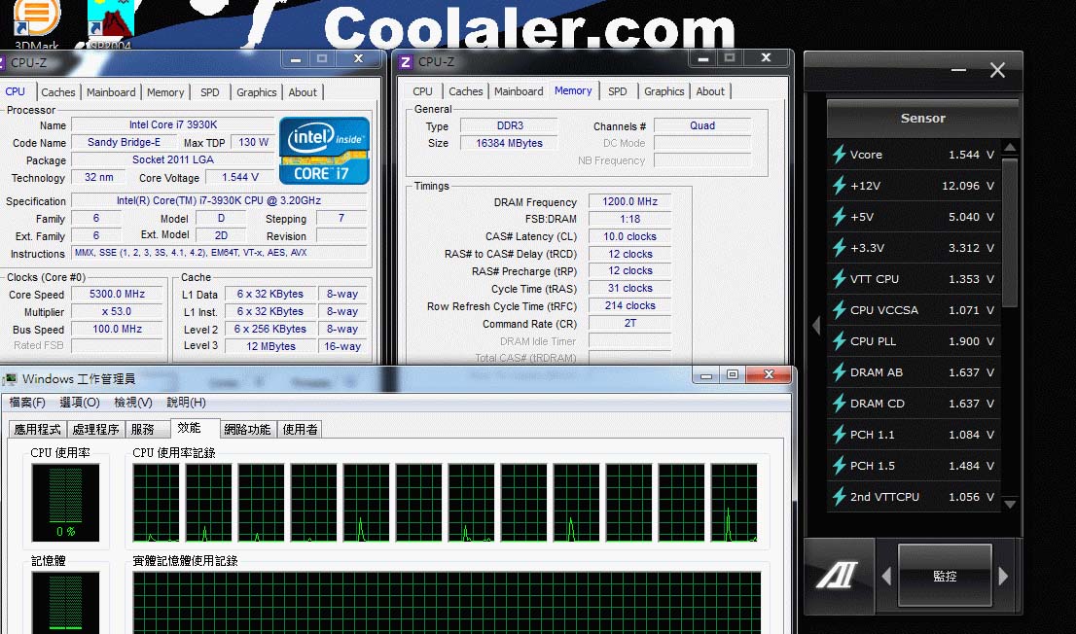Click the CAS# Latency value 10.0 clocks
The width and height of the screenshot is (1076, 634).
pos(630,236)
